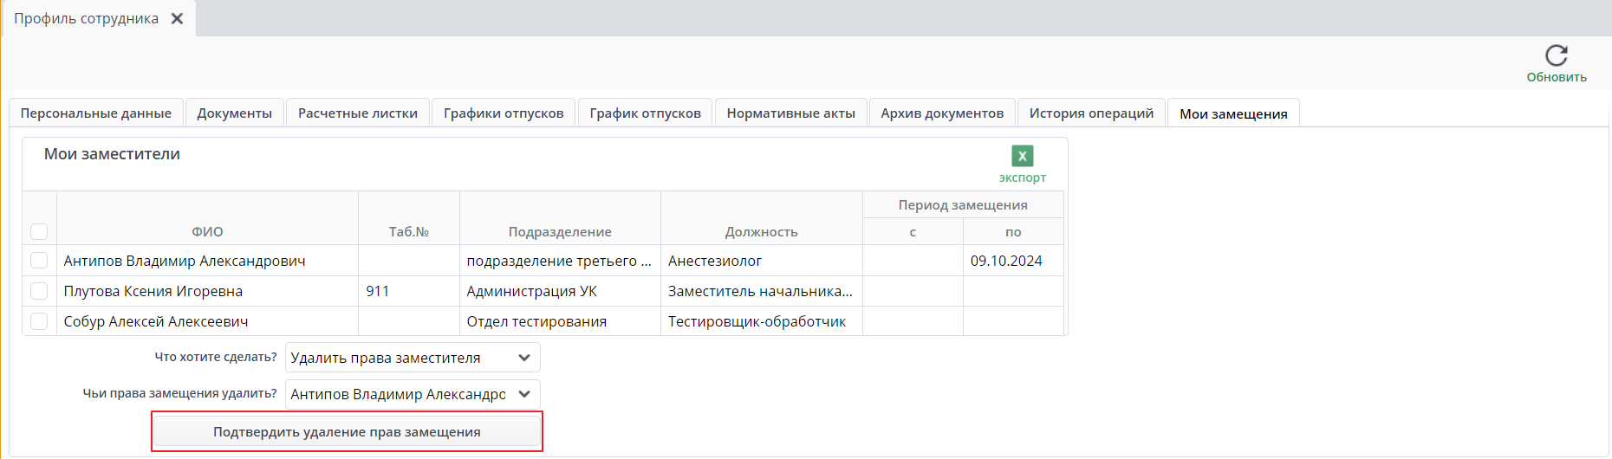Image resolution: width=1612 pixels, height=459 pixels.
Task: Switch to Архив документов tab
Action: point(942,113)
